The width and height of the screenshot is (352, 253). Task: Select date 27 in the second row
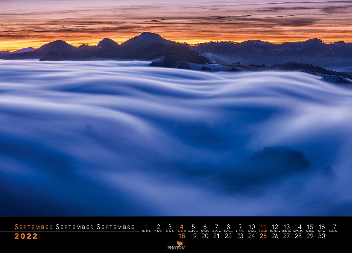pos(286,236)
